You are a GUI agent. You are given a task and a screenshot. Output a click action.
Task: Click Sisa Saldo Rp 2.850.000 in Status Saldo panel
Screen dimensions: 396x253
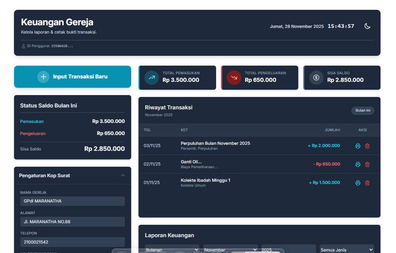point(104,149)
